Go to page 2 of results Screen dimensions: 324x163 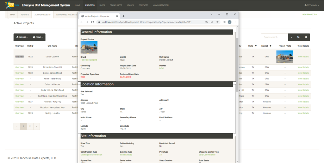[x=30, y=126]
